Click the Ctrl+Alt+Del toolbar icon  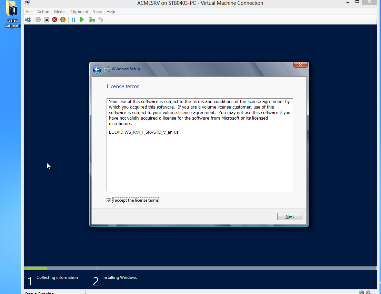click(x=28, y=20)
